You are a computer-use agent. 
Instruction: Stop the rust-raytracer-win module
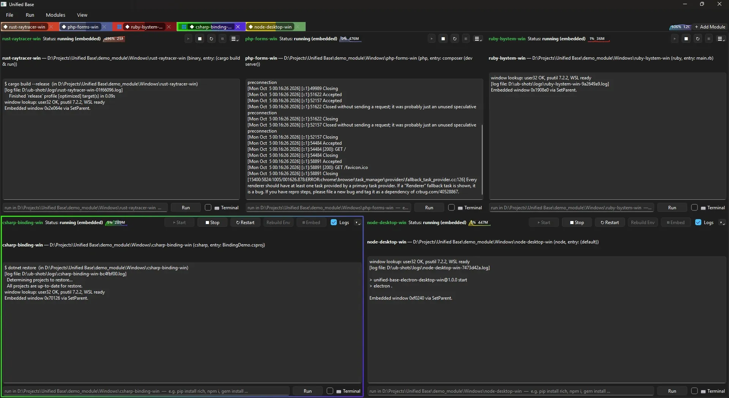click(x=200, y=39)
